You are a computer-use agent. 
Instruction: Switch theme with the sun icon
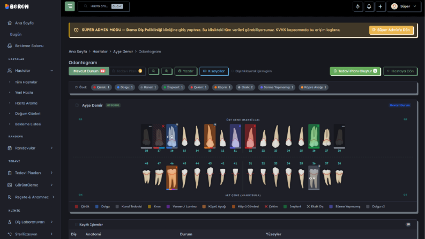[x=358, y=6]
